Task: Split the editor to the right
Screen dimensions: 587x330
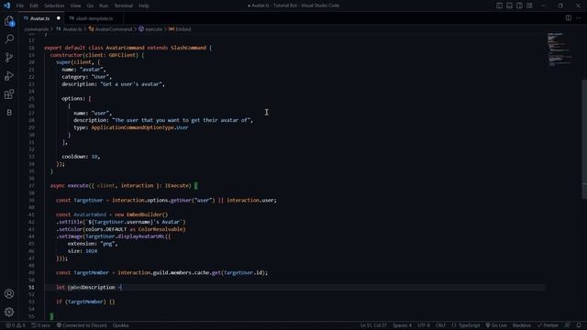Action: (569, 18)
